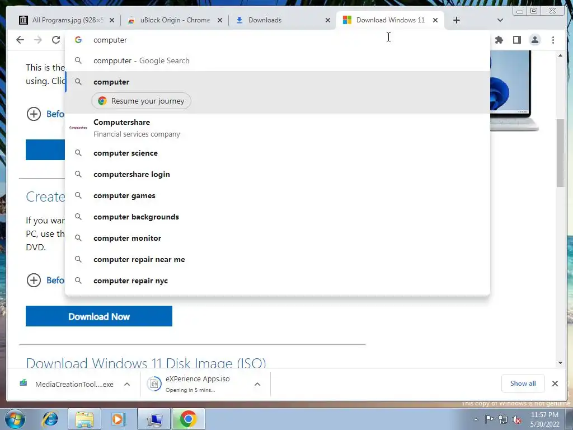Viewport: 573px width, 430px height.
Task: Click the Windows 11 laptop image
Action: coord(514,91)
